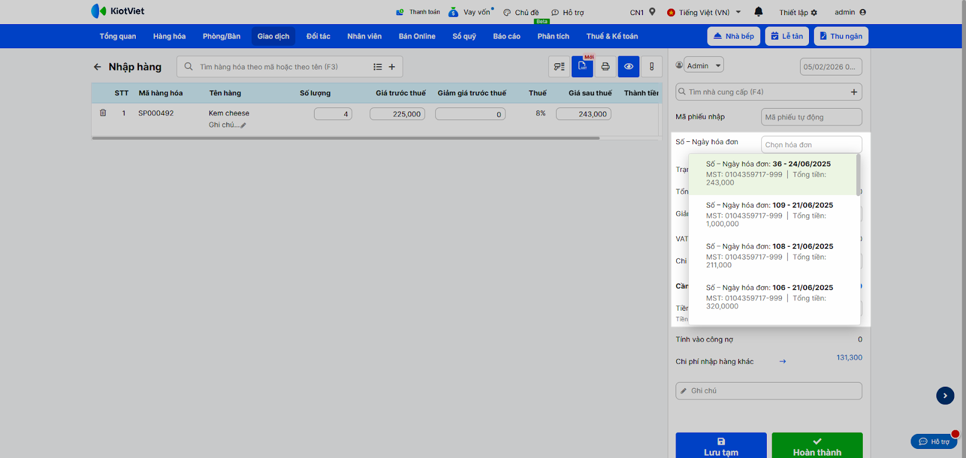
Task: Open Thiết lập settings
Action: tap(798, 12)
